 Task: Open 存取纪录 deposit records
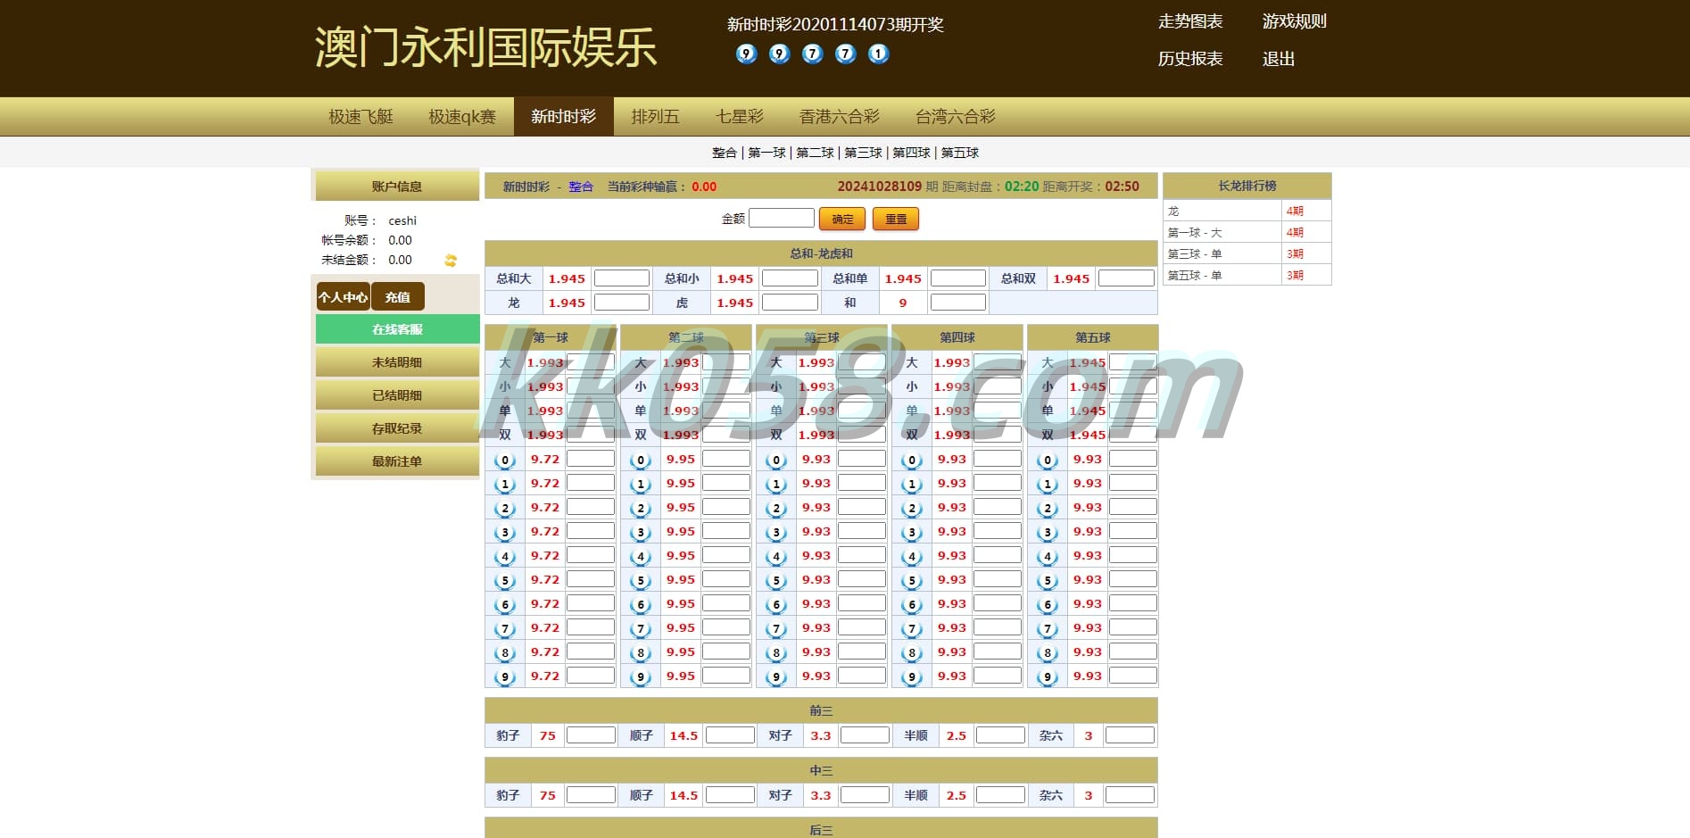[x=397, y=428]
